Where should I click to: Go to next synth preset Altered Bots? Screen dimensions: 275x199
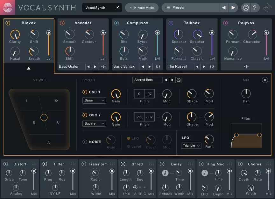pos(173,80)
